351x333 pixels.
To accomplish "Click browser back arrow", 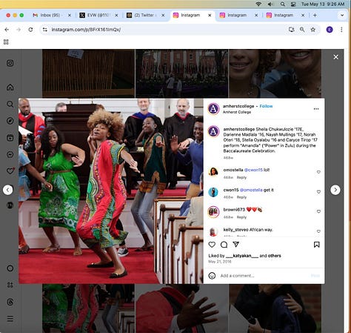I will click(x=7, y=30).
